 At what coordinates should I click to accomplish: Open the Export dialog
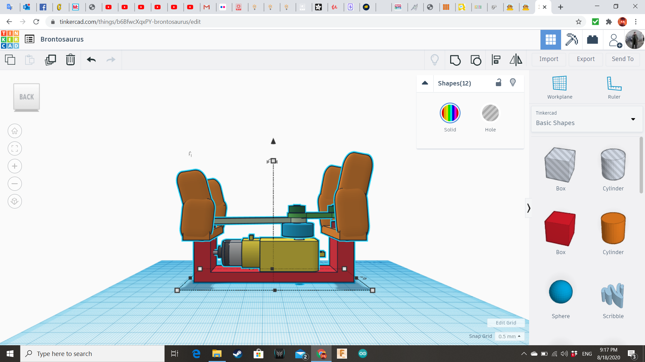[586, 59]
